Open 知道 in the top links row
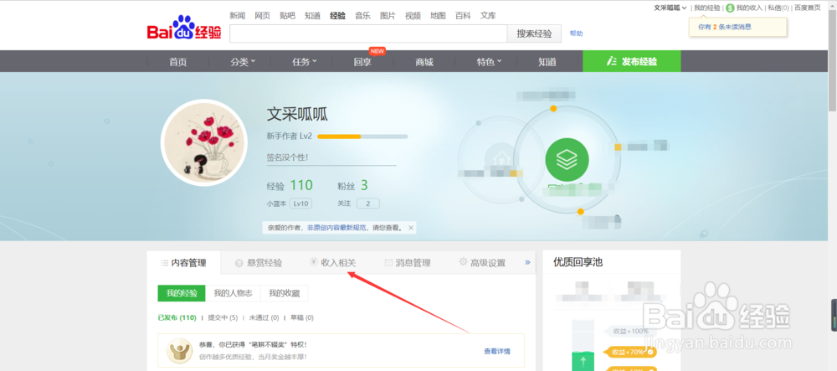The image size is (837, 371). coord(312,15)
